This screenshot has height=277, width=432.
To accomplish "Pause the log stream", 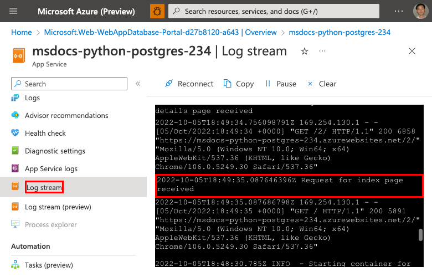I will click(x=280, y=84).
